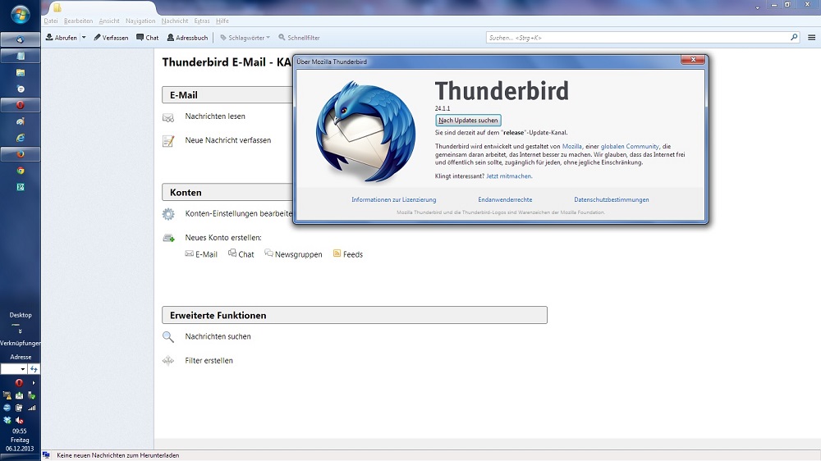Screen dimensions: 821x461
Task: Open the Adressbuch address book
Action: (187, 38)
